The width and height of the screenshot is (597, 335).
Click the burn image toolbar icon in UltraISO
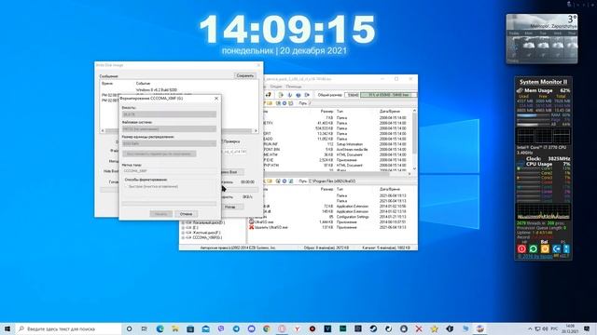click(x=268, y=95)
